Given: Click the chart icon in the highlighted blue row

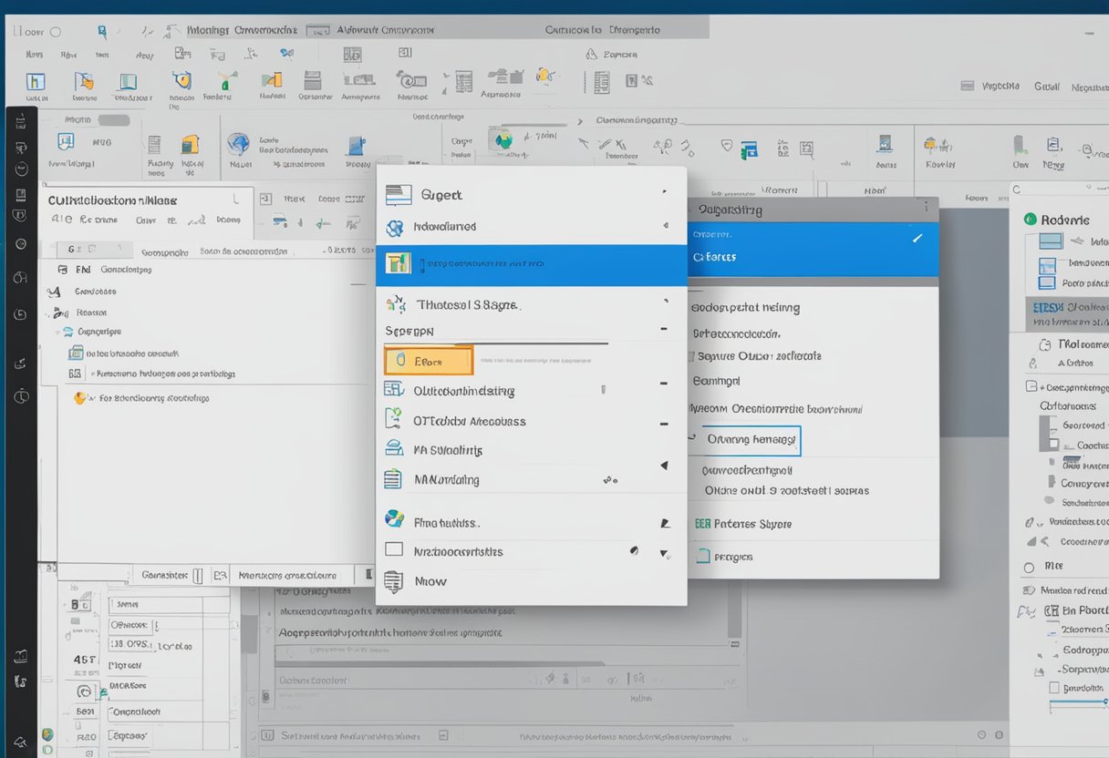Looking at the screenshot, I should [398, 264].
